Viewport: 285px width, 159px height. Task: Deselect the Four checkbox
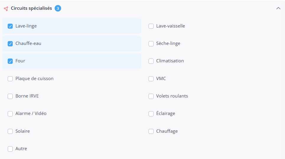coord(10,61)
